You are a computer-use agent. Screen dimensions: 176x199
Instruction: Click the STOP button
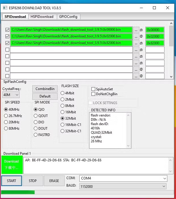[33, 181]
